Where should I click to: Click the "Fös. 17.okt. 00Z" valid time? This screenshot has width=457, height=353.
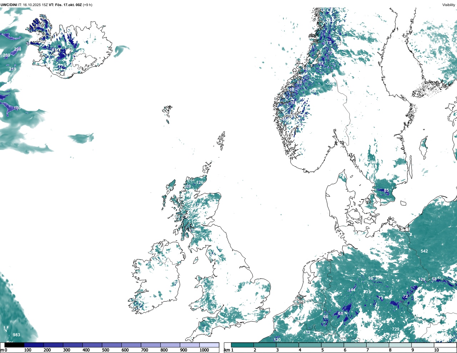68,5
